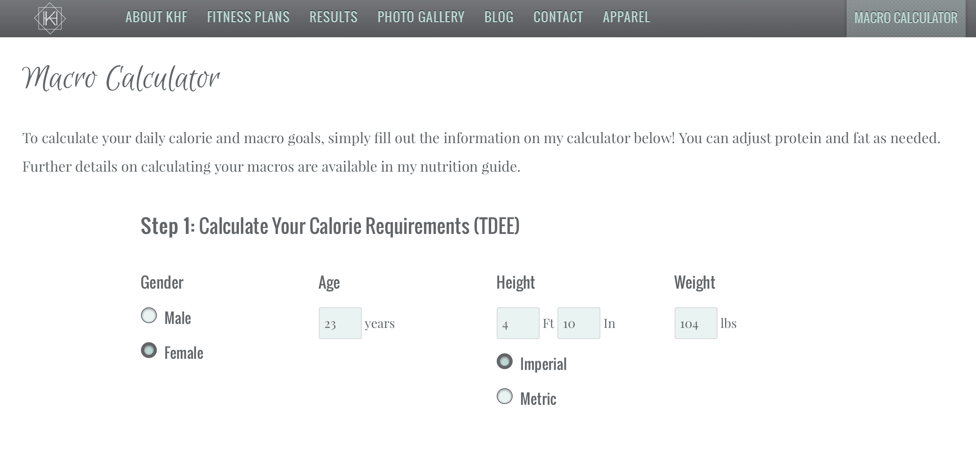Screen dimensions: 976x454
Task: Go to the Results page
Action: coord(334,17)
